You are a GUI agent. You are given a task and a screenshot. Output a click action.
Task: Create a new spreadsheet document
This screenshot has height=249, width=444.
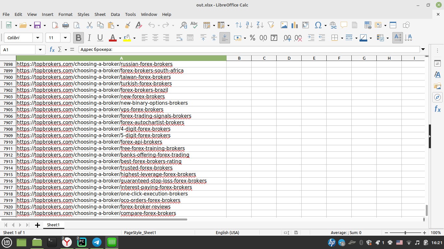(x=9, y=25)
